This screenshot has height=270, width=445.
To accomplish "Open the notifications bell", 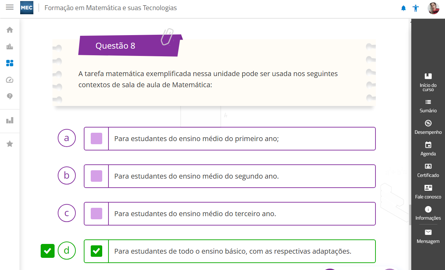I will 403,8.
